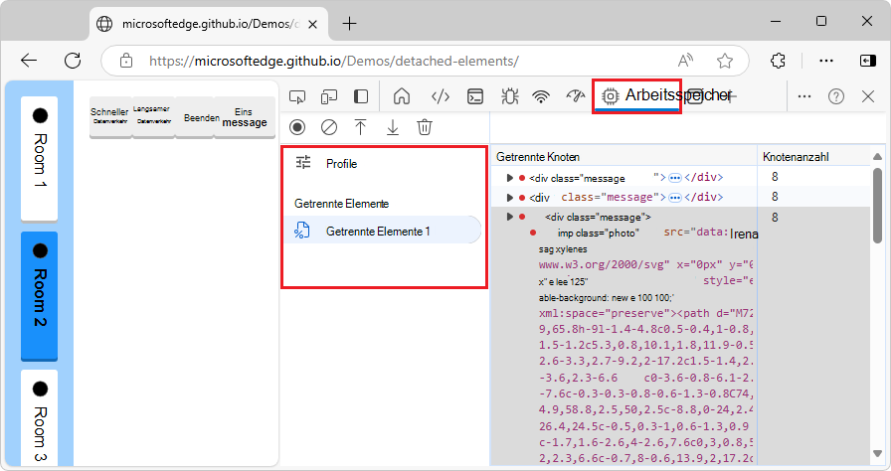Click the ellipsis in first message div
This screenshot has height=471, width=891.
[x=675, y=178]
